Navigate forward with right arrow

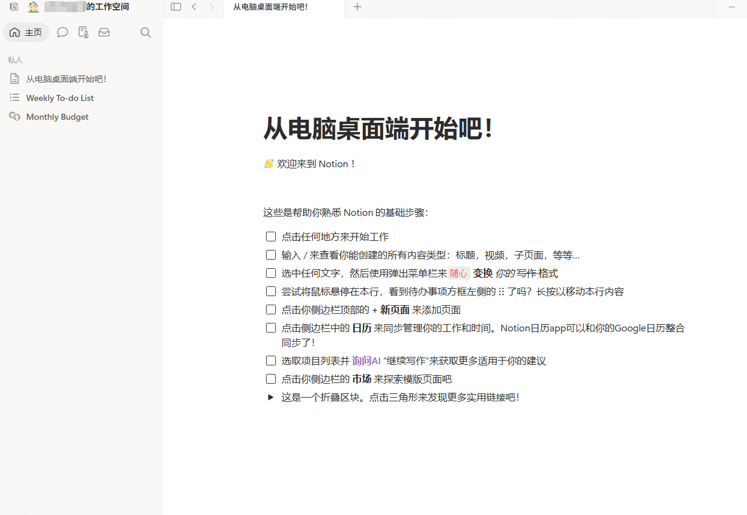pos(211,7)
